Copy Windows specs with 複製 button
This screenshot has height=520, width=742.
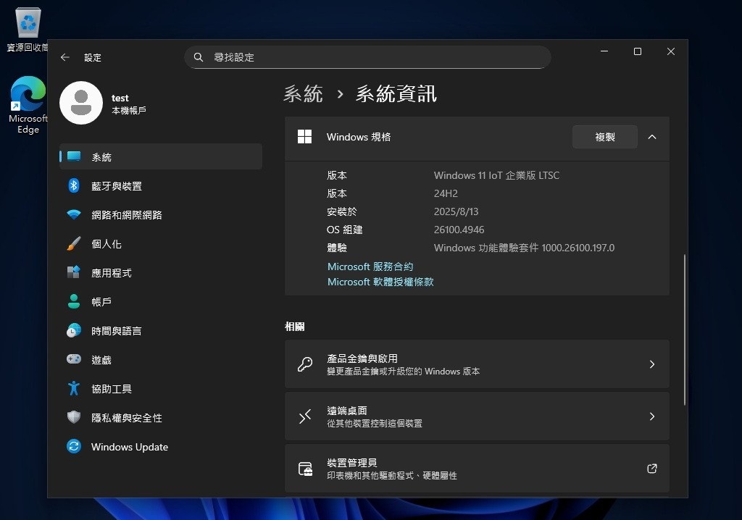605,137
